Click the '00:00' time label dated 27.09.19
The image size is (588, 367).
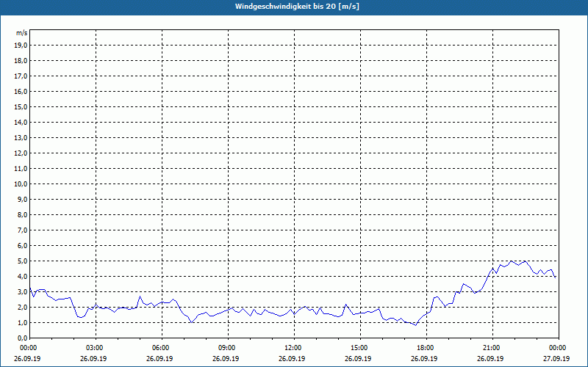point(558,348)
